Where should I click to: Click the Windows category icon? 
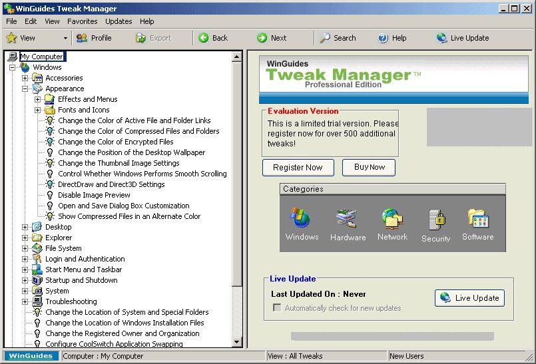(301, 218)
